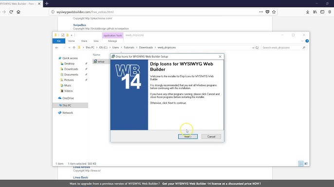
Task: Open quick access toolbar customize dropdown
Action: (72, 35)
